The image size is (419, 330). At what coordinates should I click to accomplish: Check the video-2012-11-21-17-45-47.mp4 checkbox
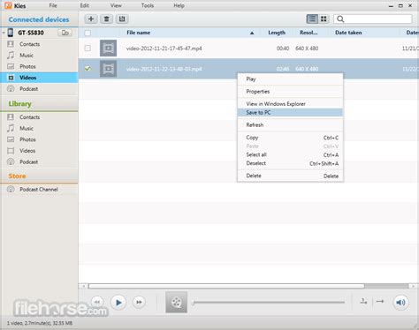click(88, 48)
